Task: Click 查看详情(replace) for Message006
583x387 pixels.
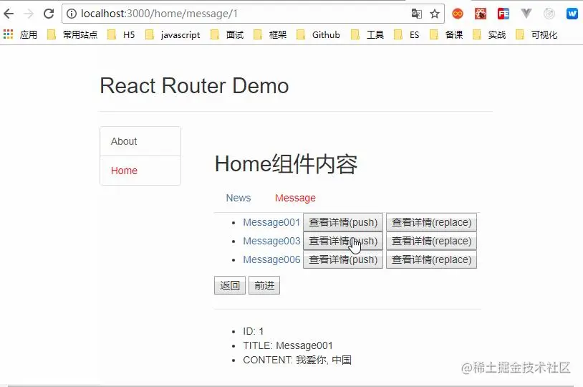Action: (x=431, y=259)
